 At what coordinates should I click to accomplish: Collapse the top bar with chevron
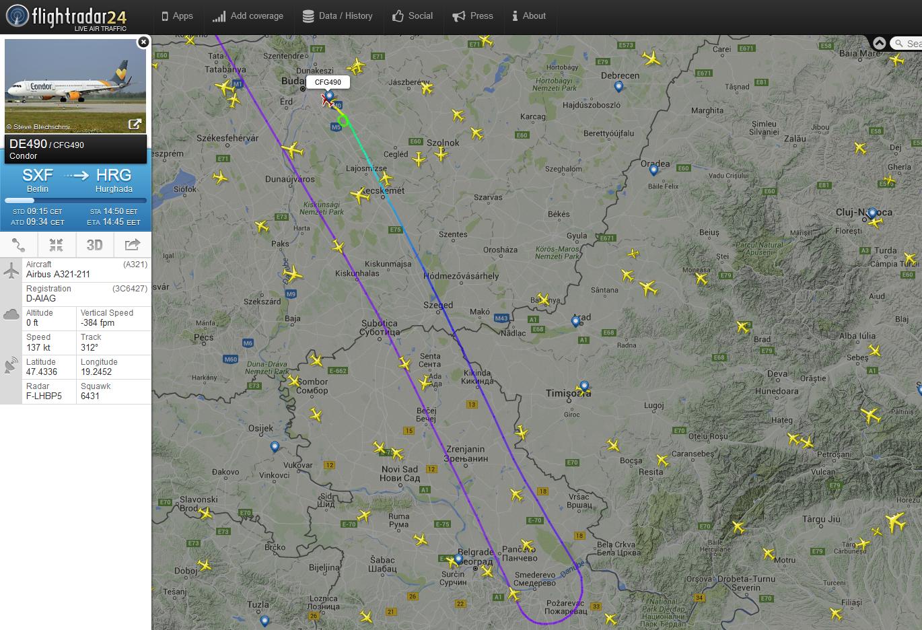[879, 43]
